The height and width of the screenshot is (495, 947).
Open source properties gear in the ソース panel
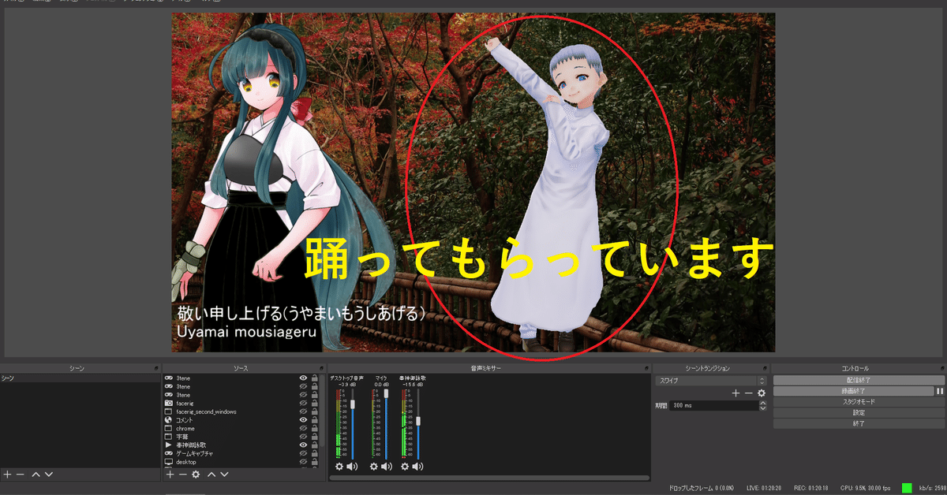196,475
